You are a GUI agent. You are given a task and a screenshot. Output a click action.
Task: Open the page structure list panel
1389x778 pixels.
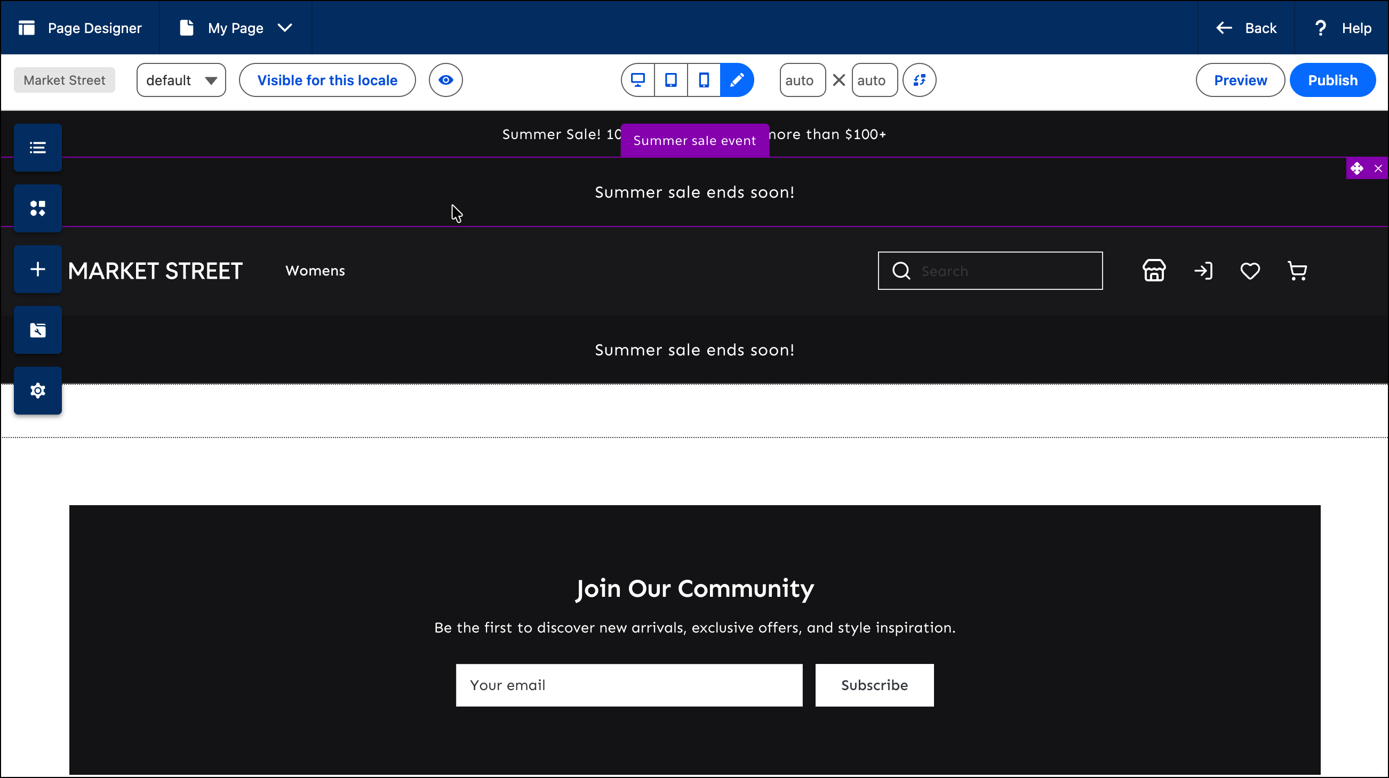[38, 148]
